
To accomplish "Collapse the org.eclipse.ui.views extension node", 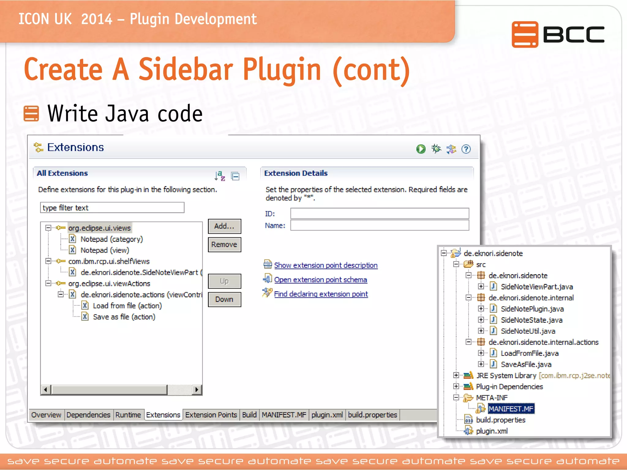I will (x=48, y=228).
